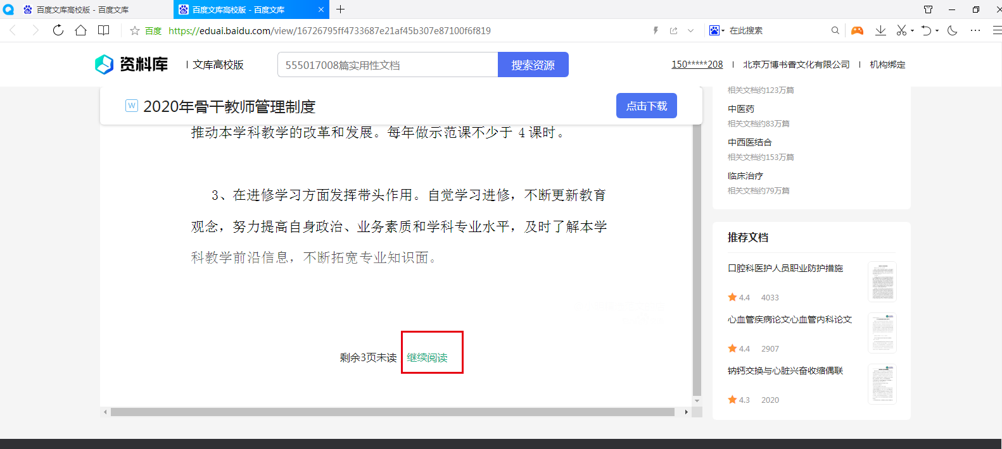The height and width of the screenshot is (449, 1002).
Task: Focus the 555017008篇实用性文档 search input field
Action: click(388, 65)
